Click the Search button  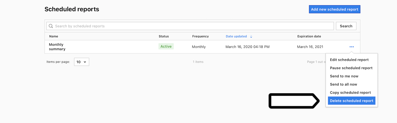[346, 26]
